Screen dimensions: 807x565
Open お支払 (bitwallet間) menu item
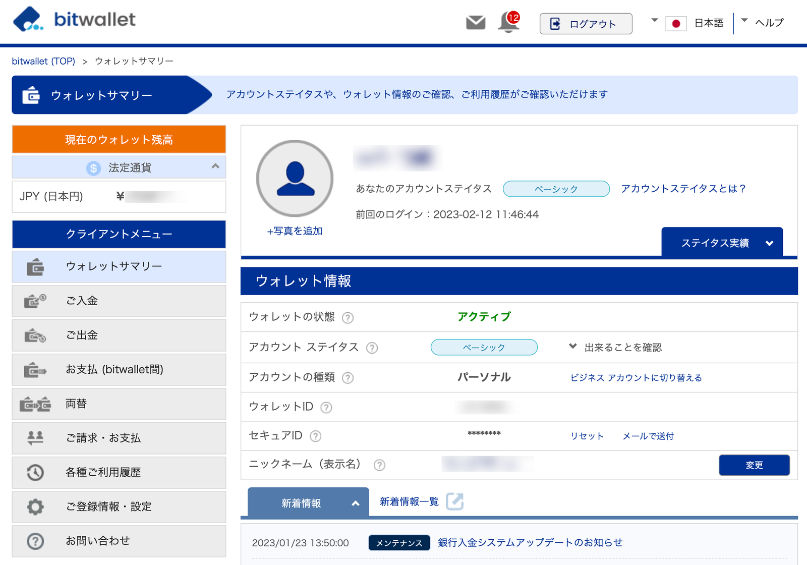pos(119,370)
